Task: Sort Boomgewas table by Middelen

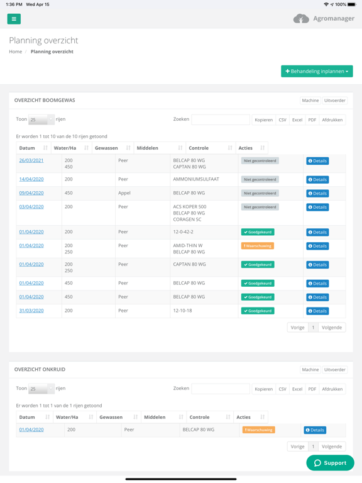Action: coord(160,148)
